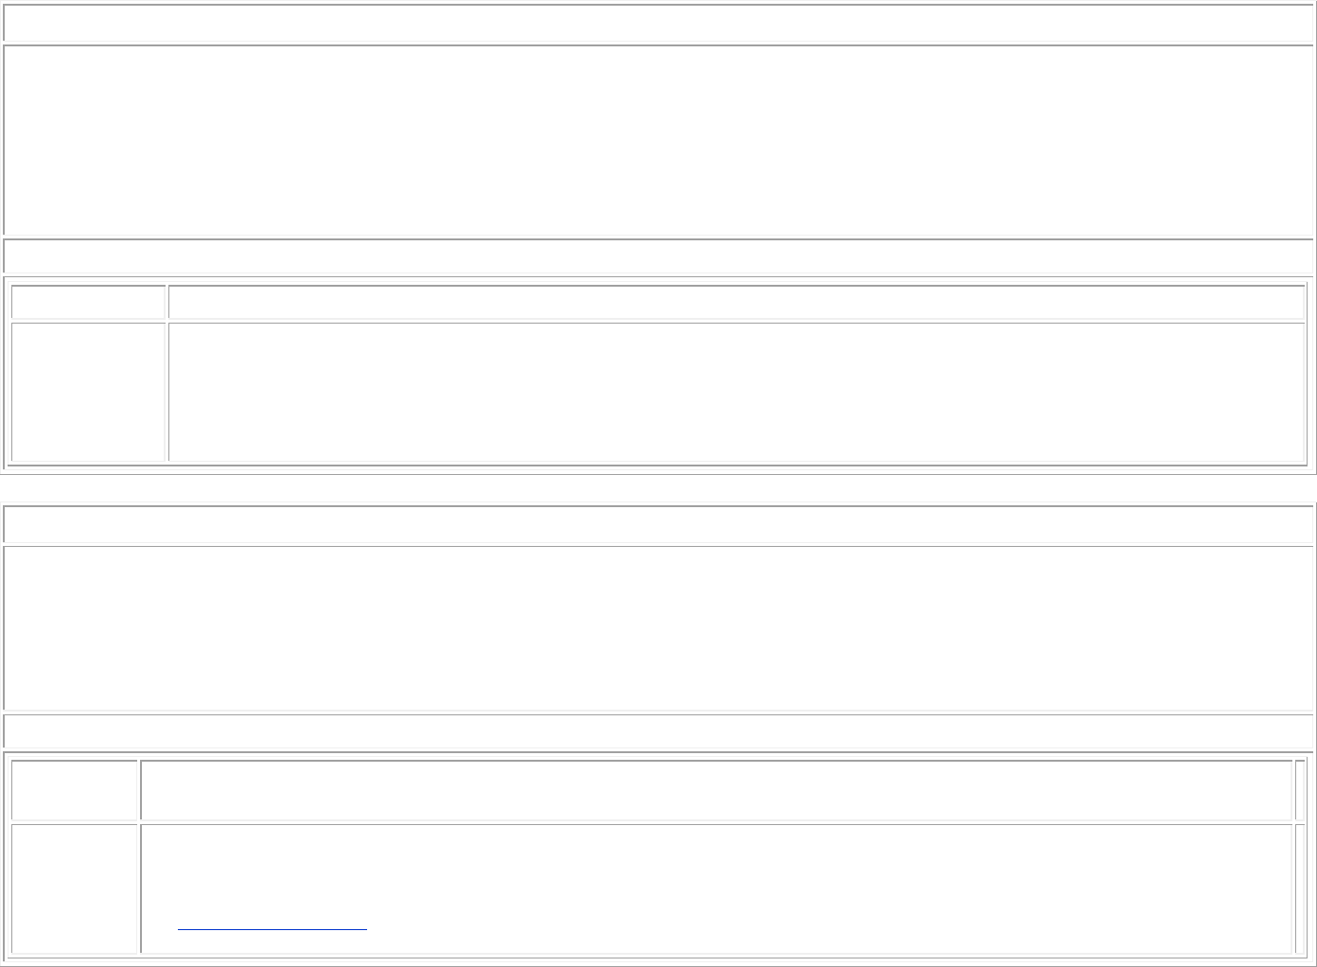The height and width of the screenshot is (967, 1317).
Task: Select the narrow header cell in the upper nested table
Action: coord(88,302)
